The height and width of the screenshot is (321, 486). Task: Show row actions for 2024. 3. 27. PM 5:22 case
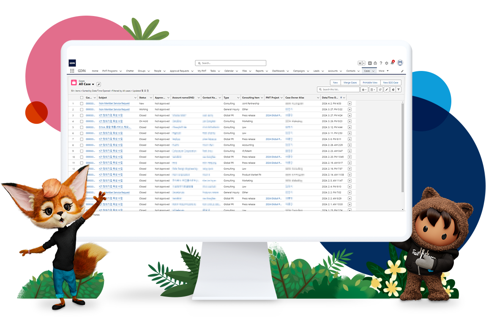coord(349,109)
